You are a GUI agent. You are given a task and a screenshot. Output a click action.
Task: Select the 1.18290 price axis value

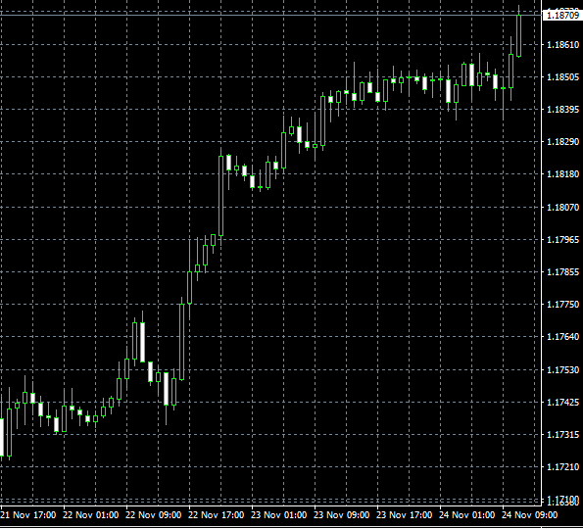[x=563, y=142]
